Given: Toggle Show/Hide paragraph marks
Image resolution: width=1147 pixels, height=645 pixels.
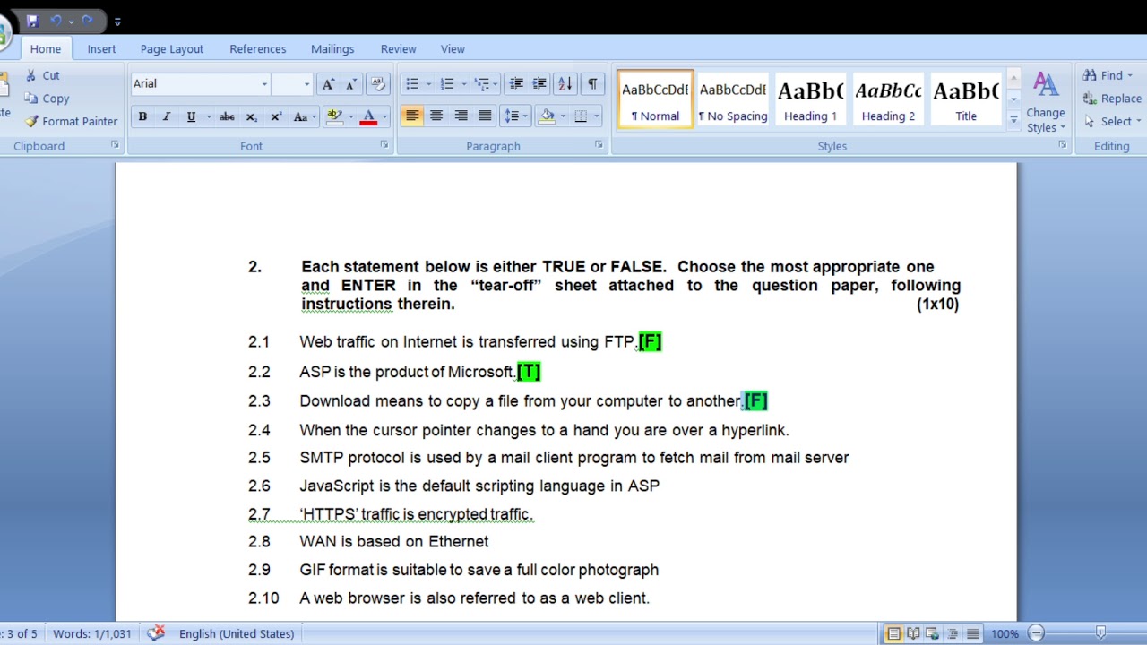Looking at the screenshot, I should pyautogui.click(x=592, y=83).
